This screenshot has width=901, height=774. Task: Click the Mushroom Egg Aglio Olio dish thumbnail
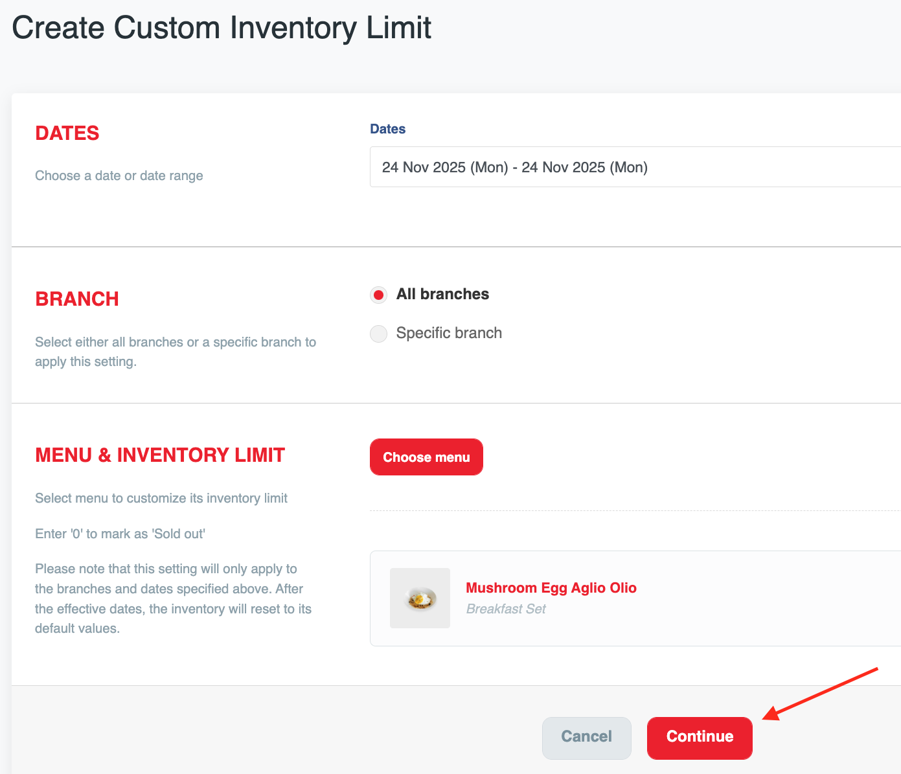click(420, 598)
